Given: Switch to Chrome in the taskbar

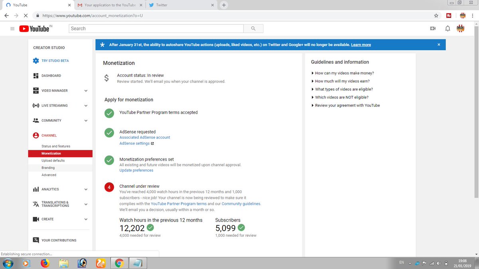Looking at the screenshot, I should coord(119,263).
